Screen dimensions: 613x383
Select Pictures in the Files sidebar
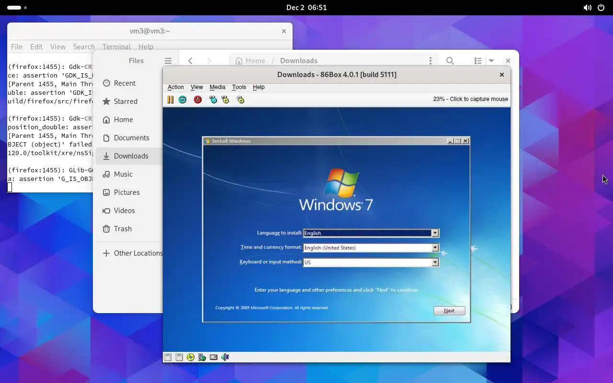(x=129, y=192)
